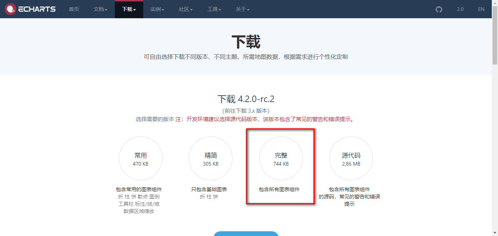Expand the 文档 dropdown menu
The width and height of the screenshot is (498, 236).
click(x=101, y=9)
